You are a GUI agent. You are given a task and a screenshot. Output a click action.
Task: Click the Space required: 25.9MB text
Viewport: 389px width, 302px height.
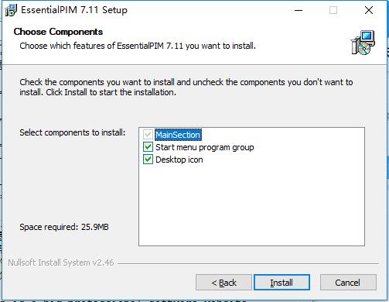(x=64, y=227)
